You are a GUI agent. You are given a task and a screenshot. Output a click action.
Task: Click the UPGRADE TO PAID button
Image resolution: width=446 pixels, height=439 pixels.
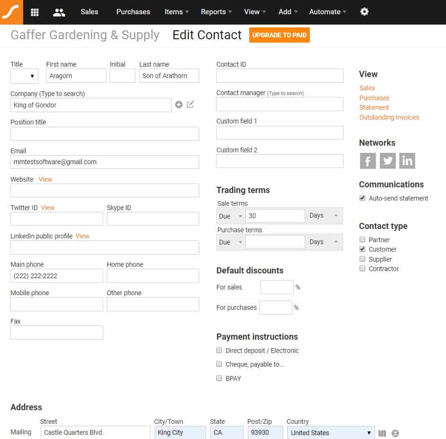[x=280, y=35]
